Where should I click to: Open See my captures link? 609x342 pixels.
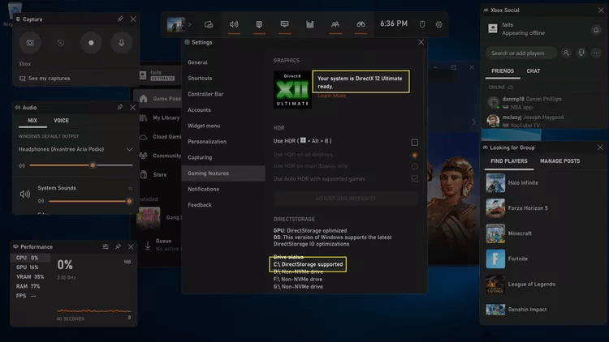point(45,79)
